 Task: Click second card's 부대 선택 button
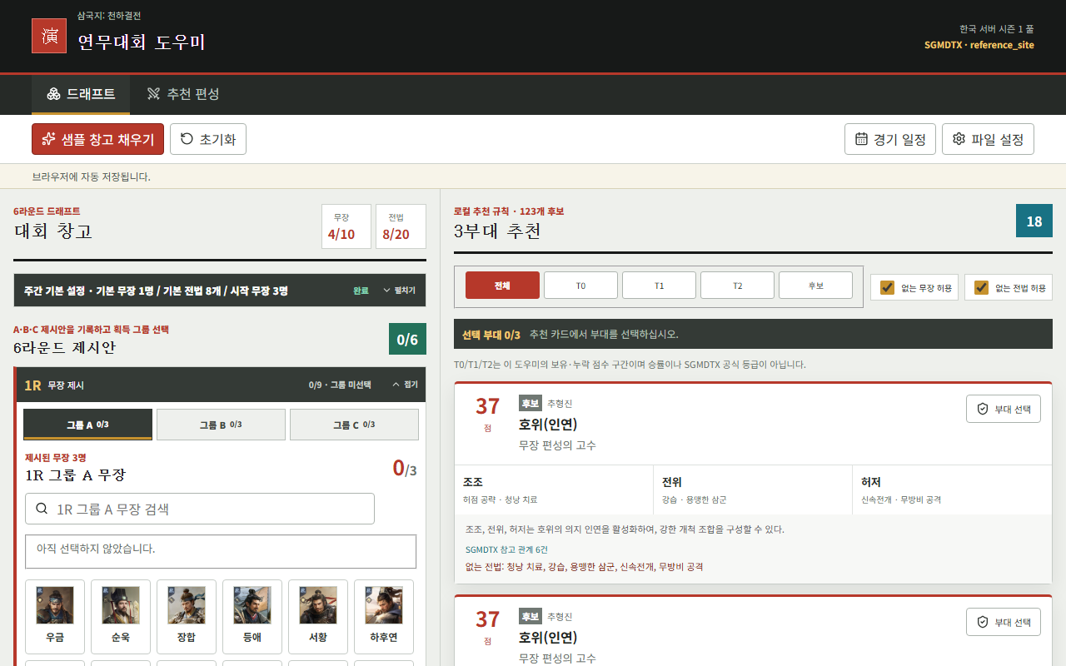(1004, 622)
